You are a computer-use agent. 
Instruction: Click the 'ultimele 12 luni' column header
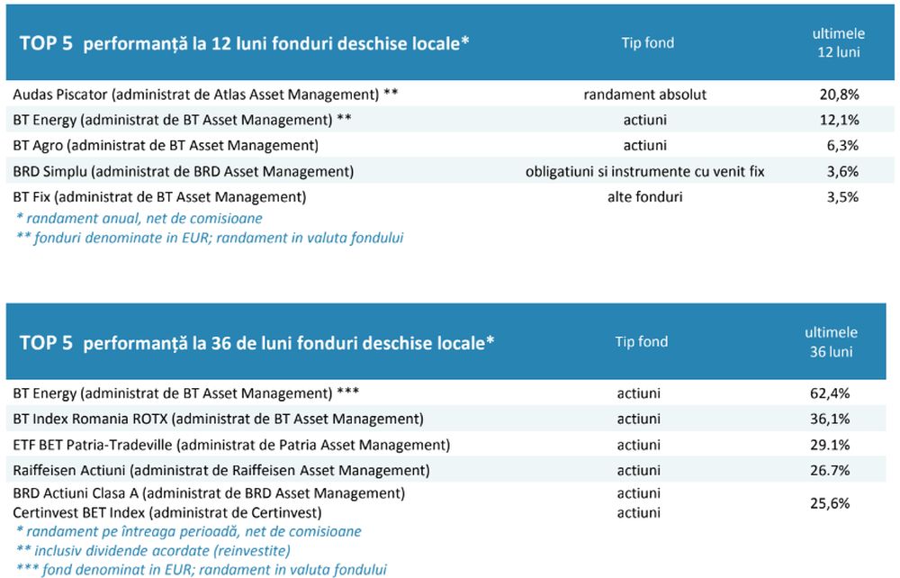click(x=838, y=42)
